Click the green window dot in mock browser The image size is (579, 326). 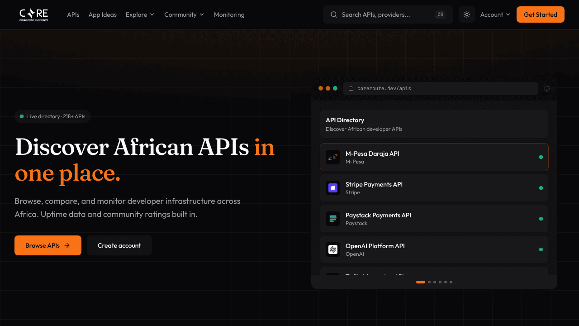(335, 88)
